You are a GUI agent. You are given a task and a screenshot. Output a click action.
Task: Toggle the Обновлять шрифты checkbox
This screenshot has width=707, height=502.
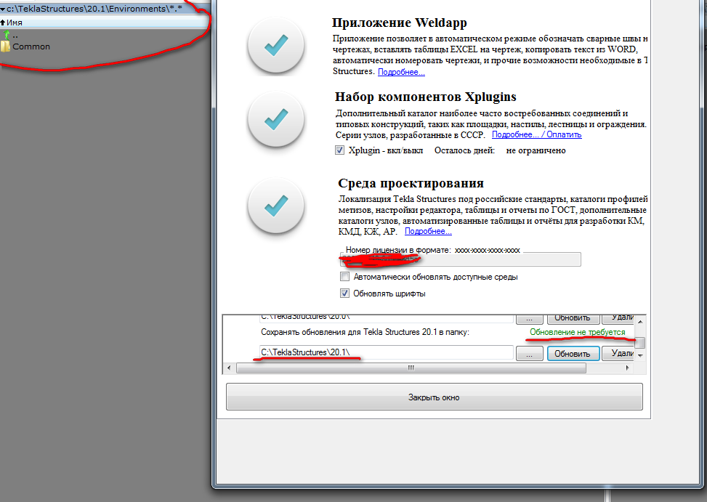click(x=345, y=293)
